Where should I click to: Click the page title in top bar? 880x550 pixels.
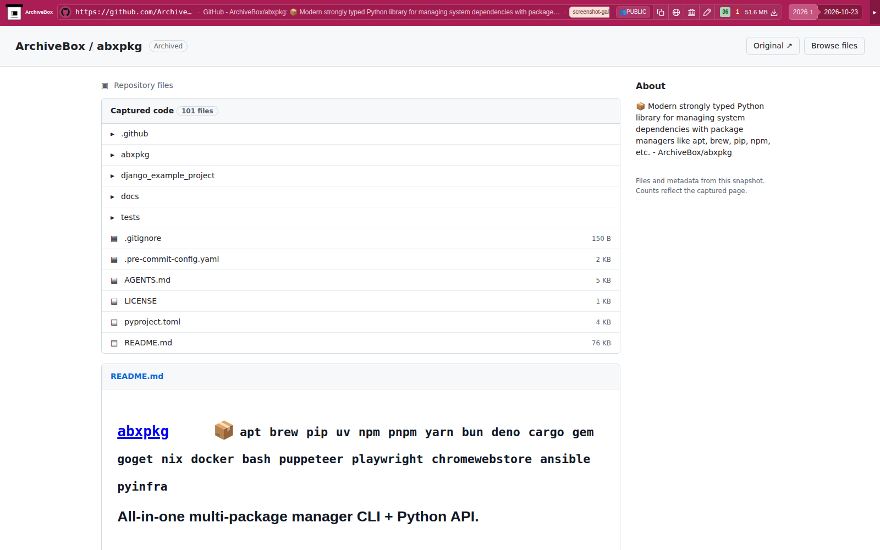tap(382, 12)
